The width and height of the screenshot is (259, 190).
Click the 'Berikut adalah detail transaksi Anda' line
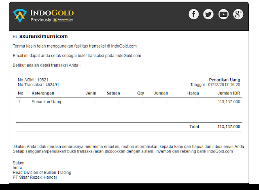click(47, 65)
